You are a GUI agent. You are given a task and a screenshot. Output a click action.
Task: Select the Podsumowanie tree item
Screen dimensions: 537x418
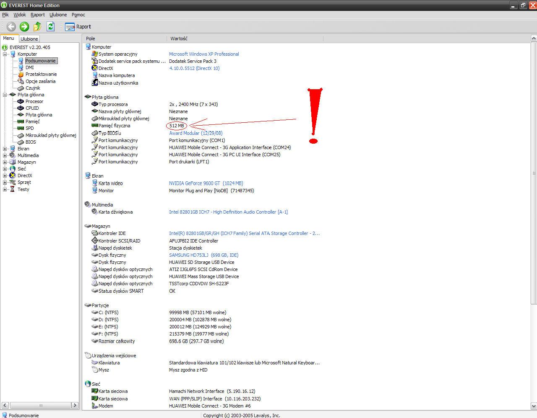[40, 61]
